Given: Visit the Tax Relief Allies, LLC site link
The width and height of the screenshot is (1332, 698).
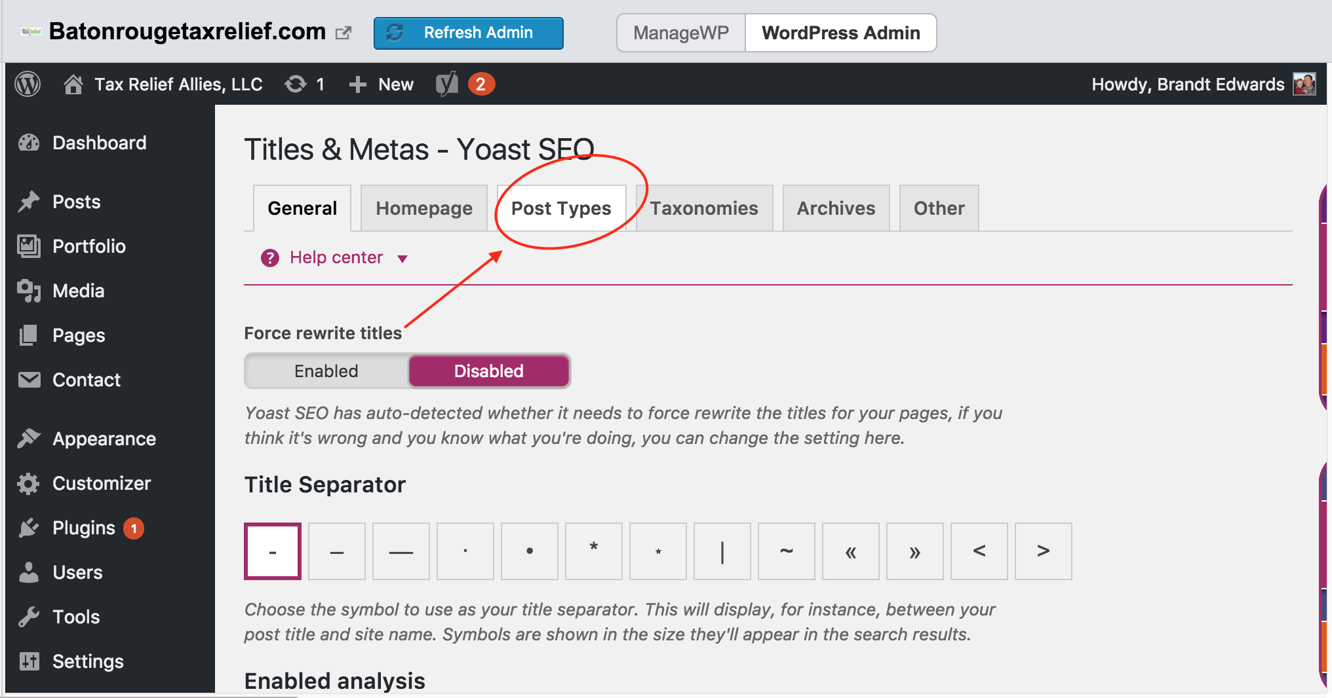Looking at the screenshot, I should (x=178, y=84).
